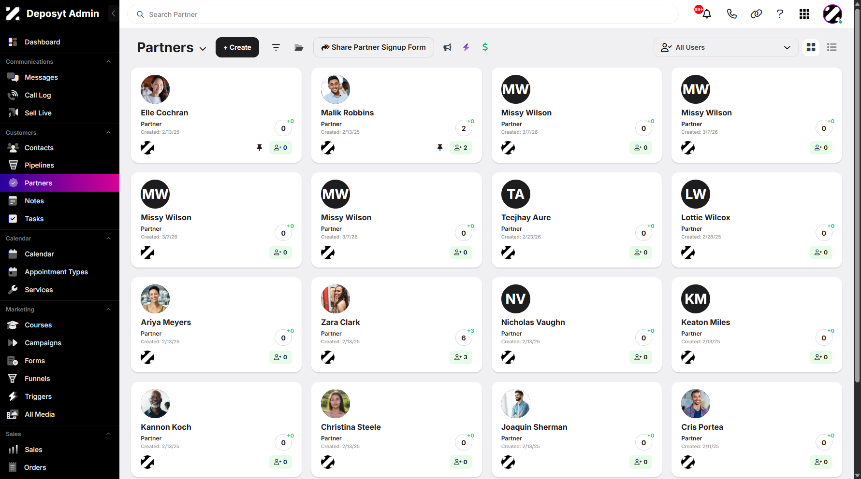The image size is (861, 479).
Task: Click Zara Clark's referral count badge
Action: pyautogui.click(x=464, y=338)
